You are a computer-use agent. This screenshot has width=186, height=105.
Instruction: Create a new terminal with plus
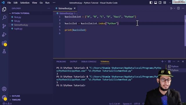[x=162, y=62]
